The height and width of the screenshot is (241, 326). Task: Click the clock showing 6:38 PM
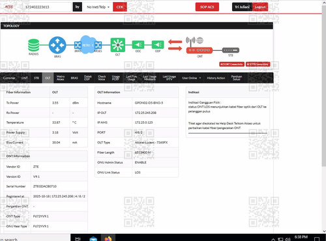(x=301, y=237)
